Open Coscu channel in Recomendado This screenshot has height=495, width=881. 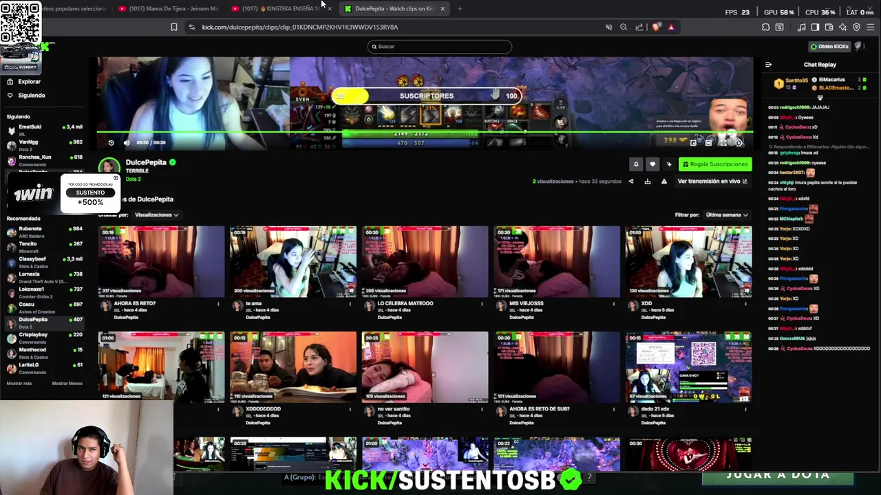[x=45, y=307]
